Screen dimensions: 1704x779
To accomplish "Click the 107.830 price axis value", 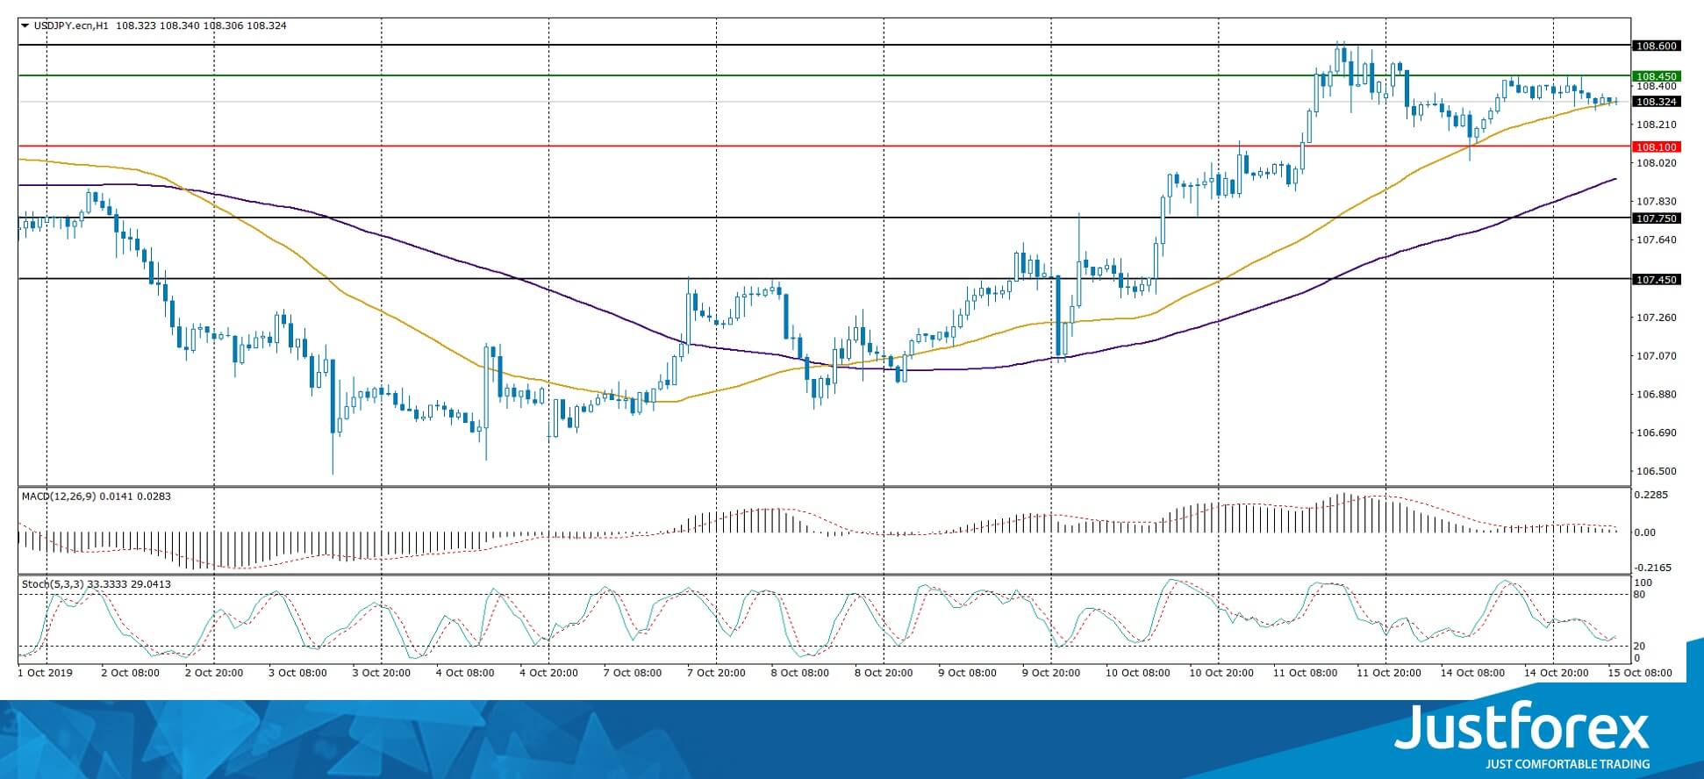I will click(x=1656, y=202).
